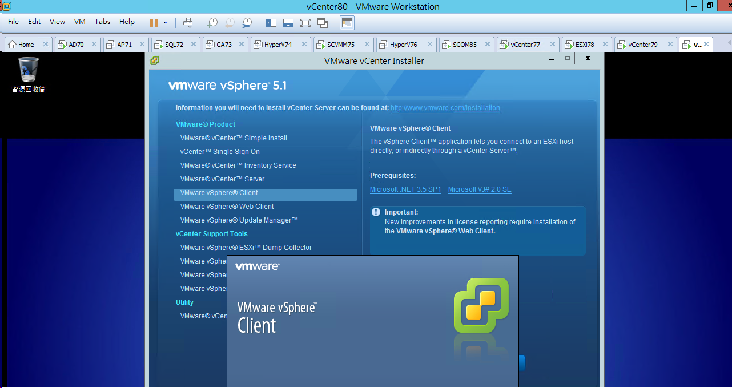Switch to the vCenter79 tab
Viewport: 732px width, 388px height.
click(x=643, y=45)
